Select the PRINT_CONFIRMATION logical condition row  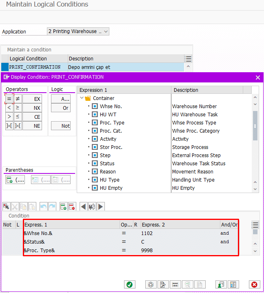pos(35,67)
